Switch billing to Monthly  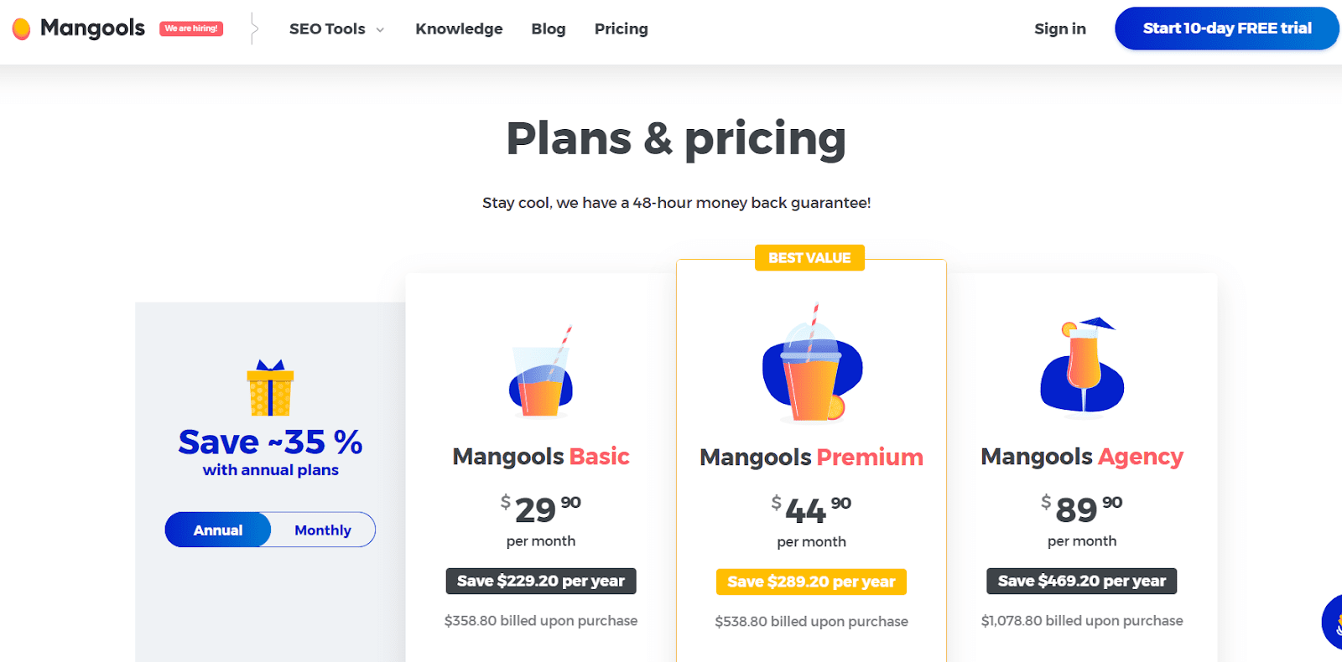323,530
